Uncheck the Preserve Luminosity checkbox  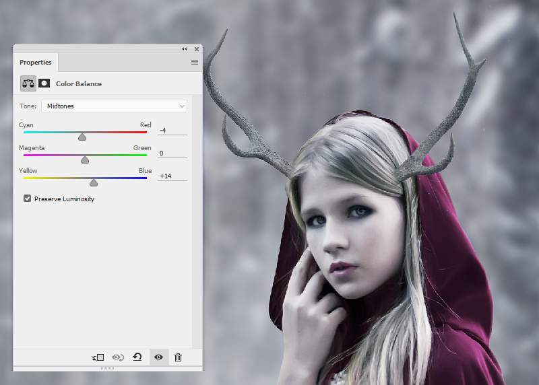[x=28, y=199]
